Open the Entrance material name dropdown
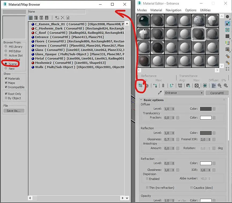This screenshot has height=203, width=232. click(184, 93)
